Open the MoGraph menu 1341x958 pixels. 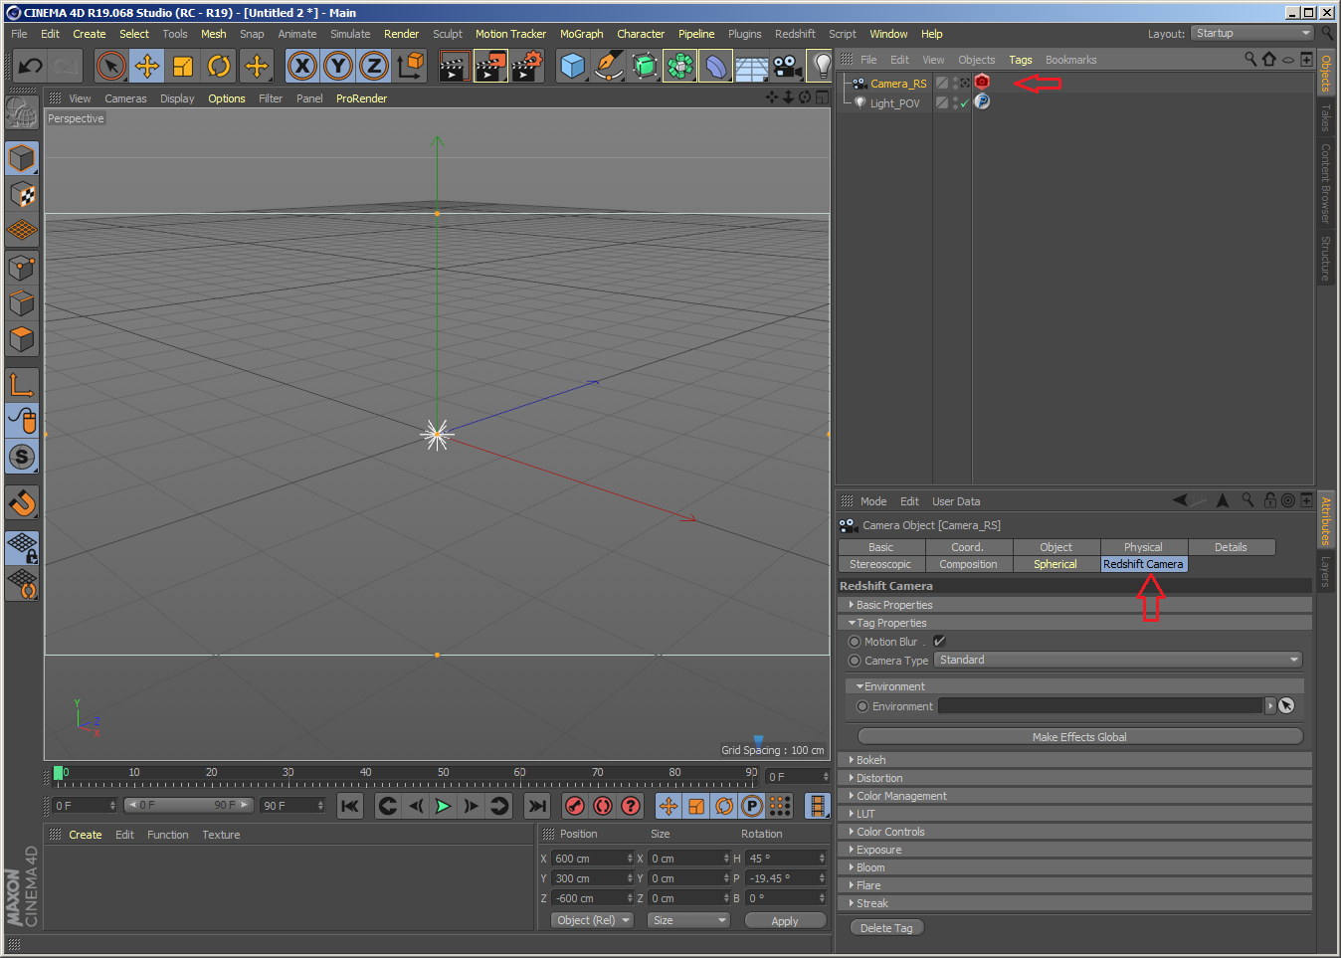click(581, 34)
